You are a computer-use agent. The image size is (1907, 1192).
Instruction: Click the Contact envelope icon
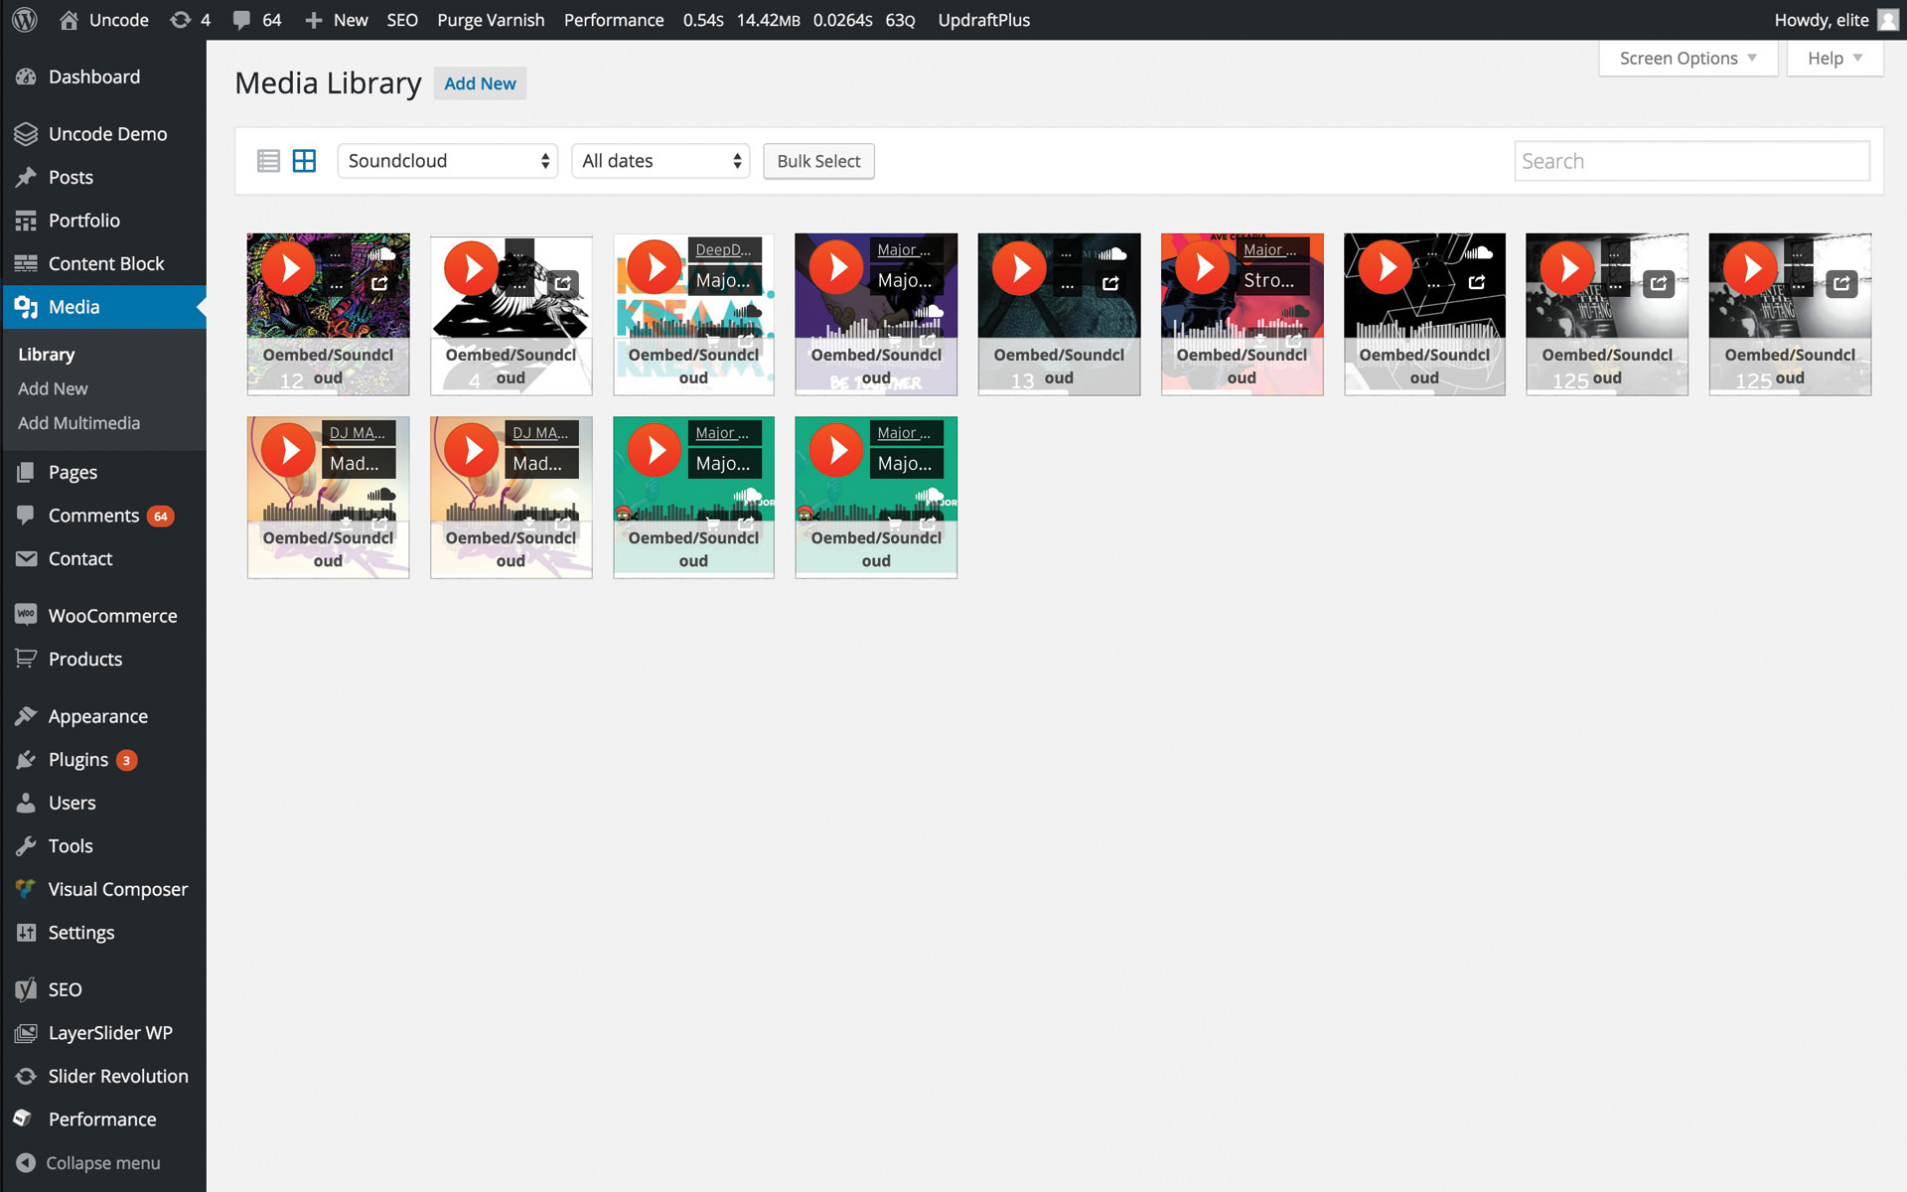(26, 558)
